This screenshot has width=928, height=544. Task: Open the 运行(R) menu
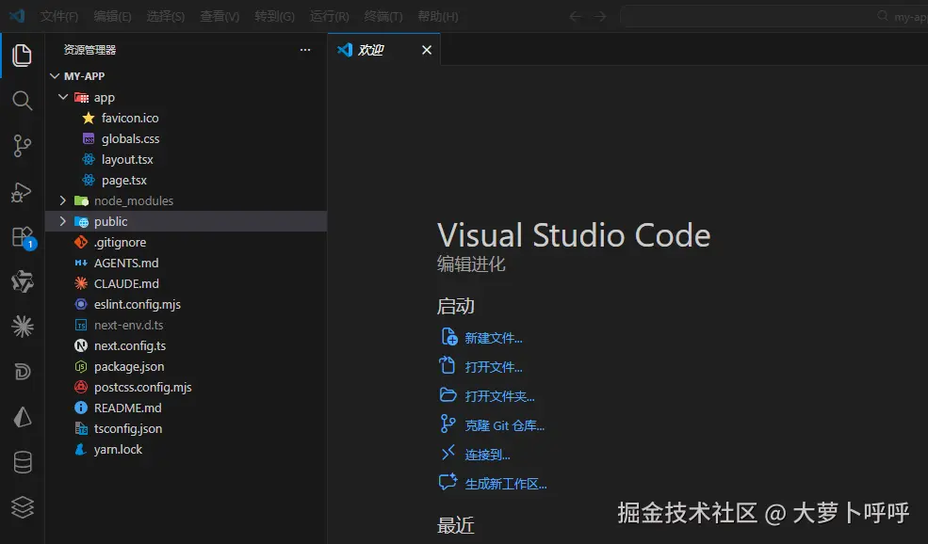click(329, 17)
